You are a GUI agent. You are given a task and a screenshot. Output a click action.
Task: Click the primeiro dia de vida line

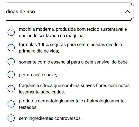pyautogui.click(x=39, y=51)
